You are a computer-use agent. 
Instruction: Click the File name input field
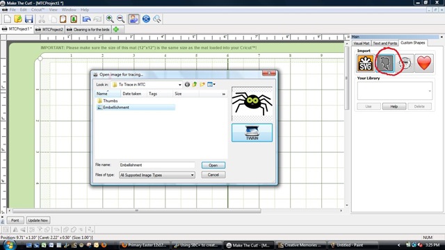pos(157,165)
